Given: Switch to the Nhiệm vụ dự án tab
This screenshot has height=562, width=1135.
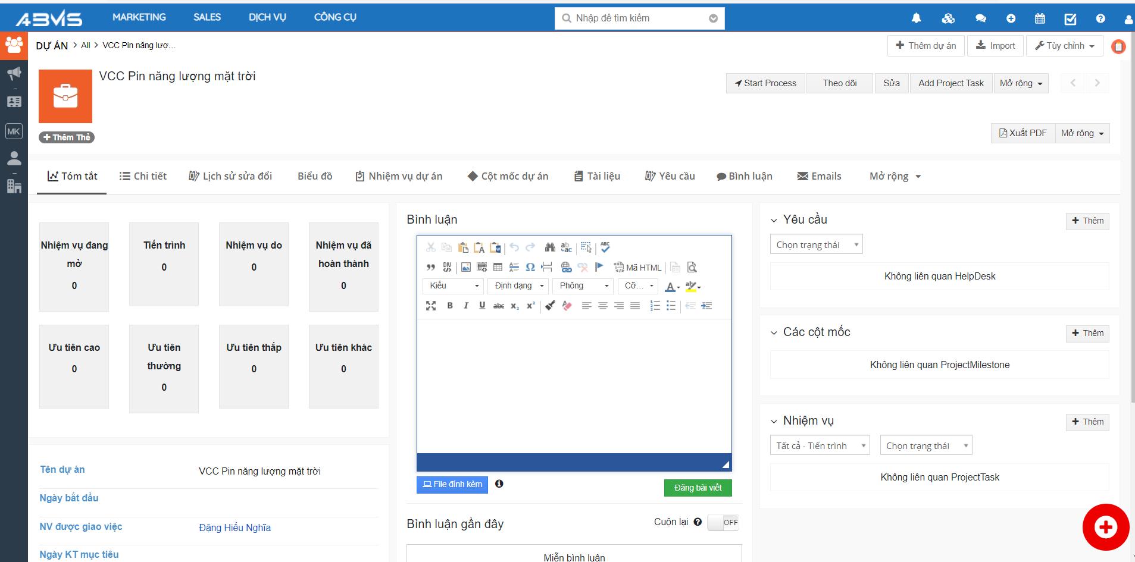Looking at the screenshot, I should 399,176.
